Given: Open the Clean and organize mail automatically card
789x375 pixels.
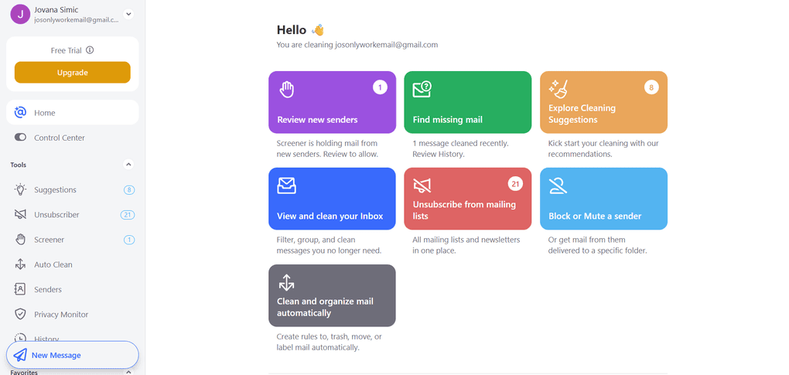Looking at the screenshot, I should [x=332, y=295].
